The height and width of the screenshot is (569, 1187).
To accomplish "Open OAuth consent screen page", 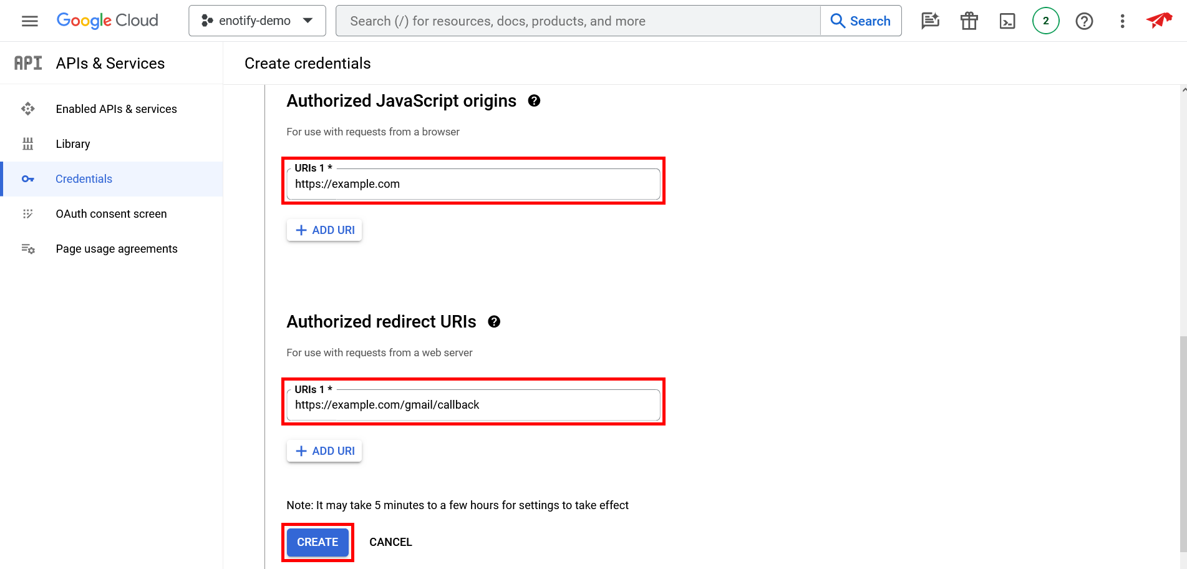I will click(x=111, y=214).
